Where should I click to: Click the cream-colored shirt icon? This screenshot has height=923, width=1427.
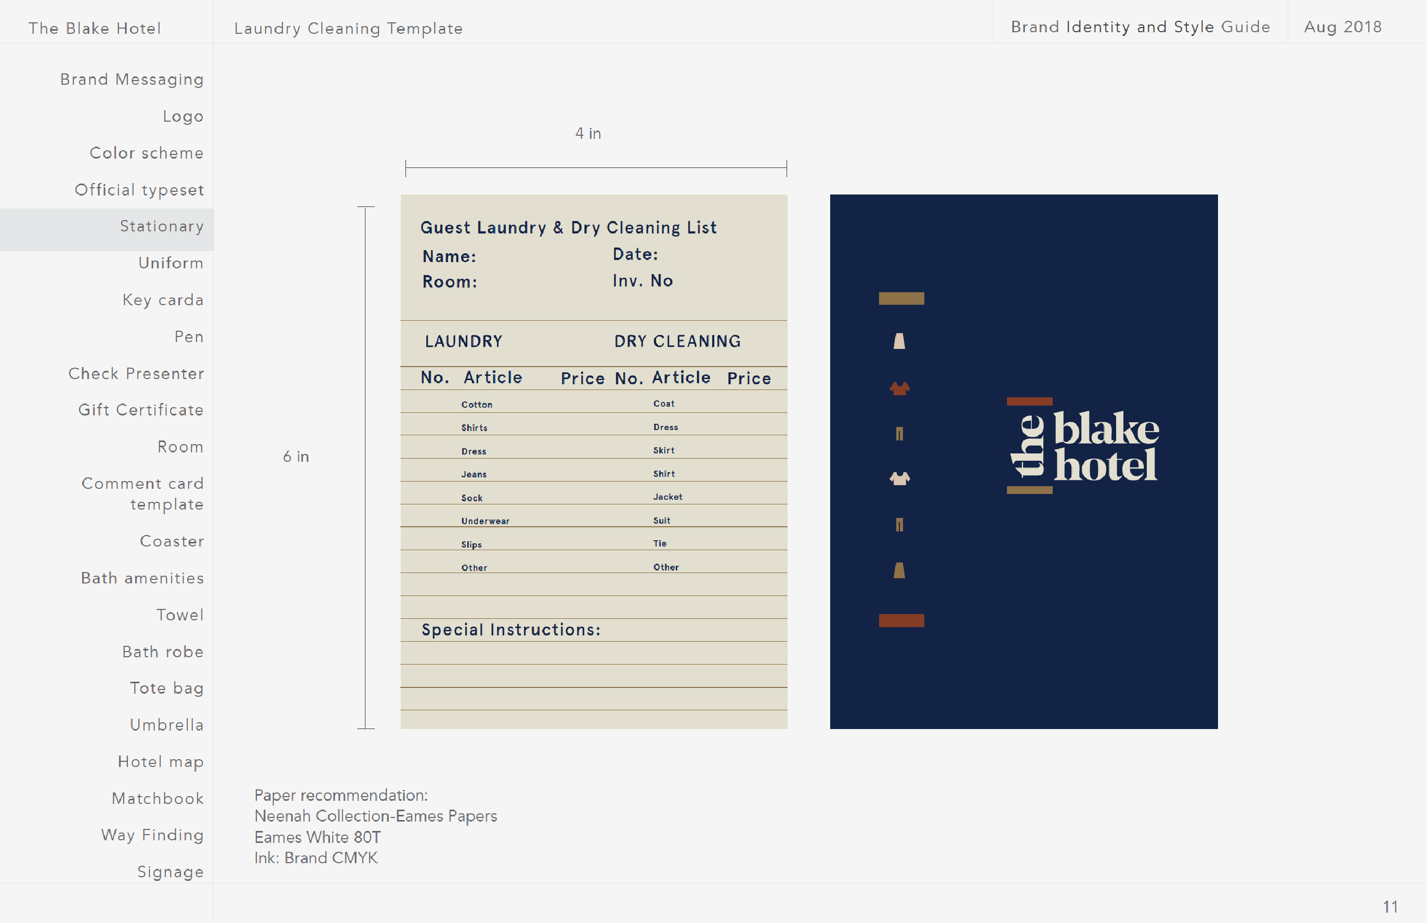pos(899,478)
